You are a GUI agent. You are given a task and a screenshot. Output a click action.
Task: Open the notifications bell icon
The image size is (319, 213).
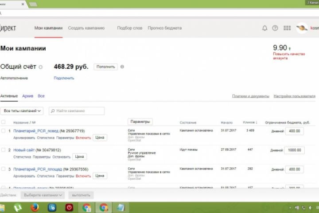point(265,28)
